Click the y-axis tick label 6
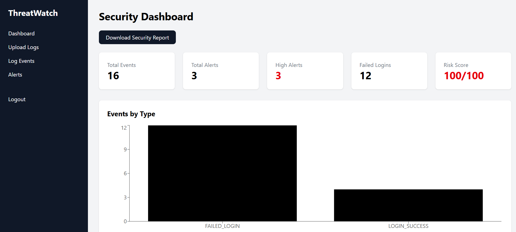516x232 pixels. point(125,173)
